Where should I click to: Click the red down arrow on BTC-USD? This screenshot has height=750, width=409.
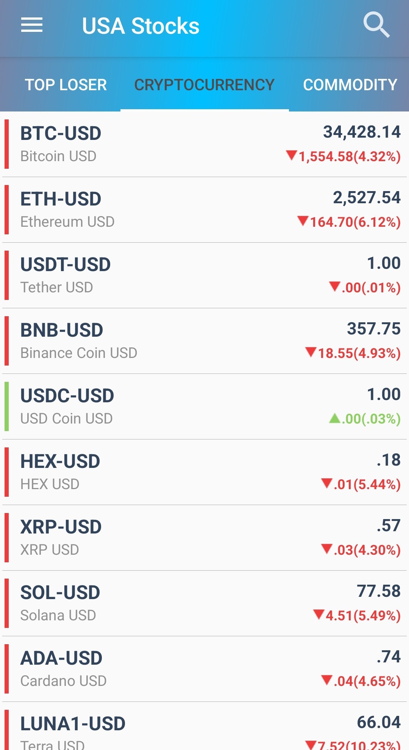pyautogui.click(x=291, y=155)
